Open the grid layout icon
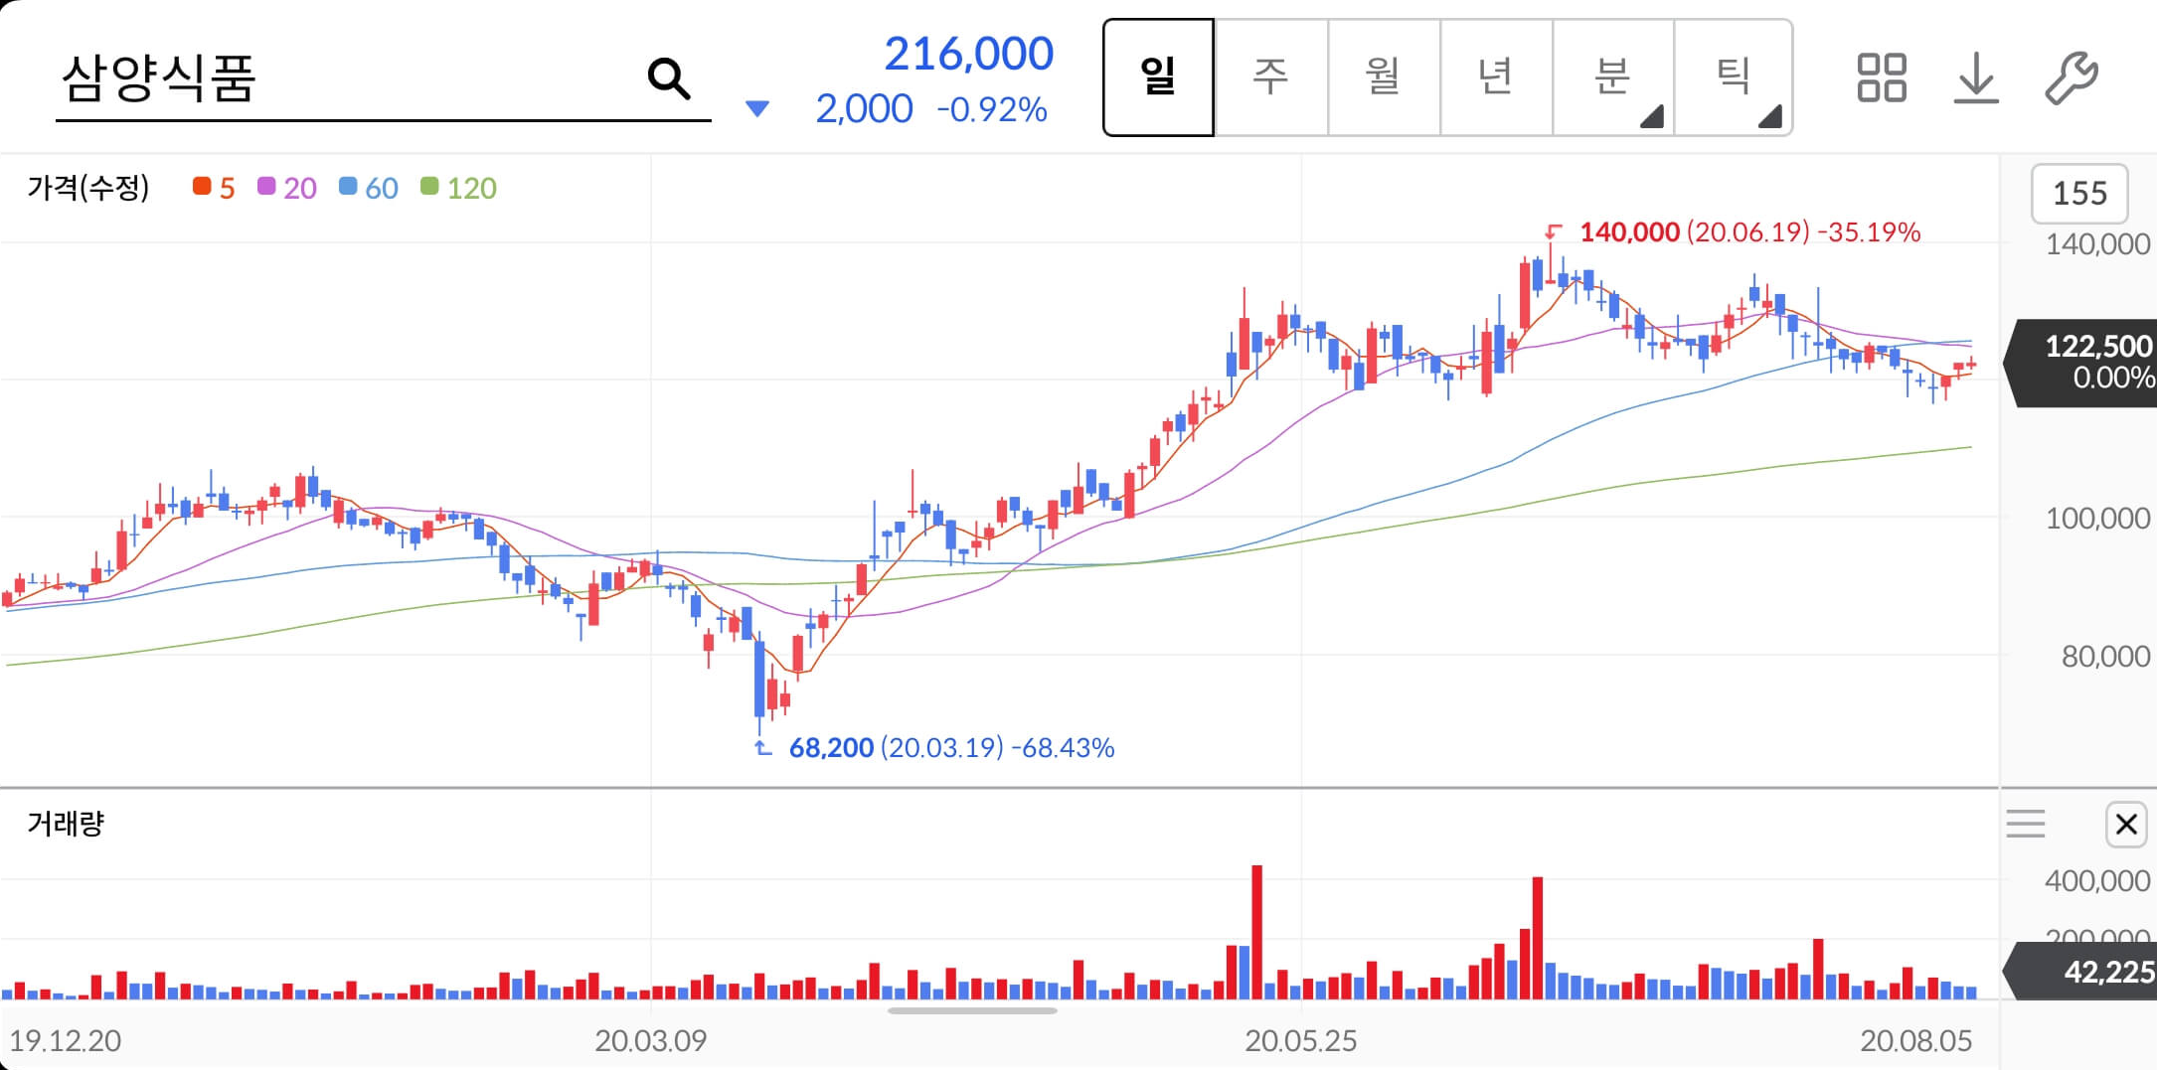 [1881, 77]
